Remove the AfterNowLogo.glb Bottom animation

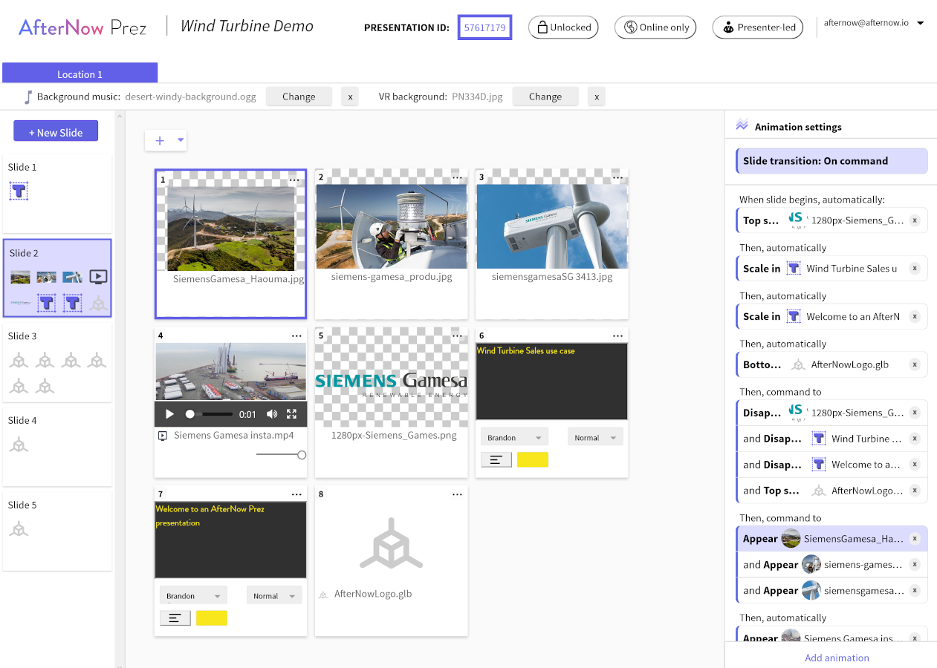tap(915, 364)
